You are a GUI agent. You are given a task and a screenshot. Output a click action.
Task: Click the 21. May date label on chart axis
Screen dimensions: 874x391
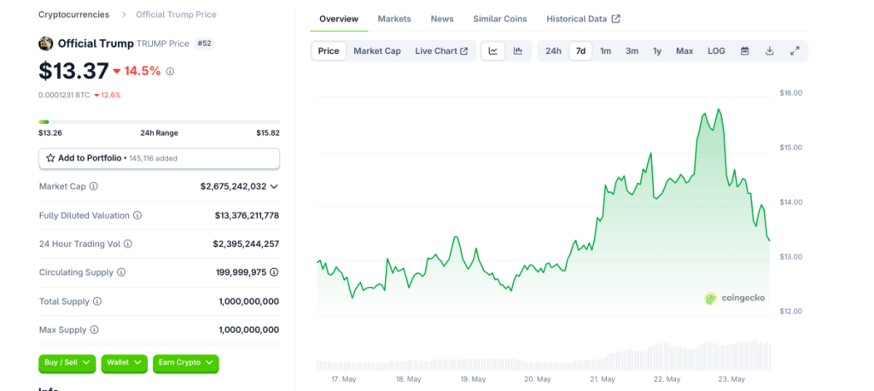tap(602, 379)
